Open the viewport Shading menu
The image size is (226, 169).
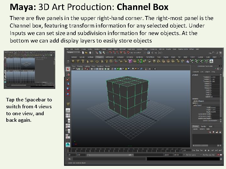tap(80, 66)
